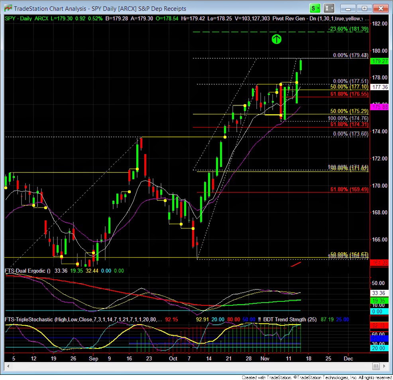Click the 'Nov' label on date axis
This screenshot has height=380, width=393.
pyautogui.click(x=265, y=358)
